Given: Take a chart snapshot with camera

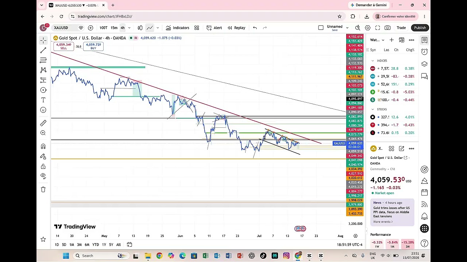Looking at the screenshot, I should coord(387,28).
